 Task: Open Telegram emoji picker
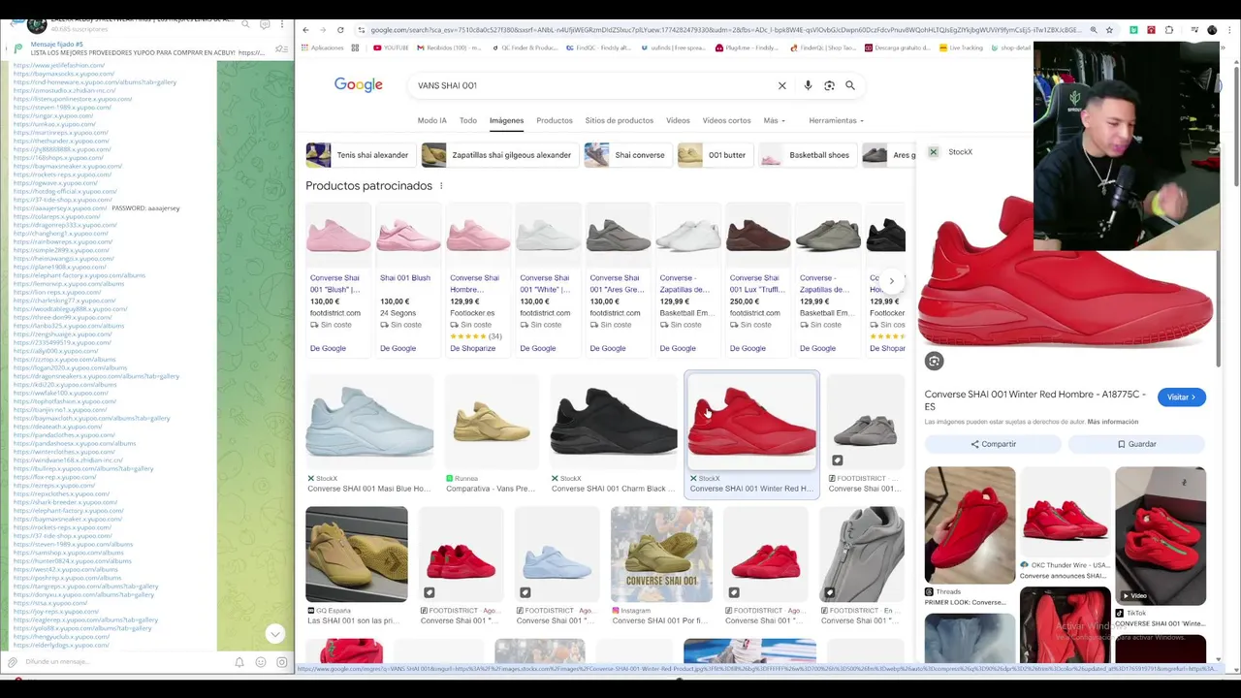pyautogui.click(x=261, y=662)
